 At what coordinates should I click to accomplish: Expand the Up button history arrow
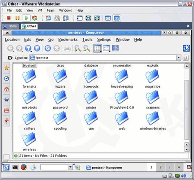pyautogui.click(x=31, y=51)
